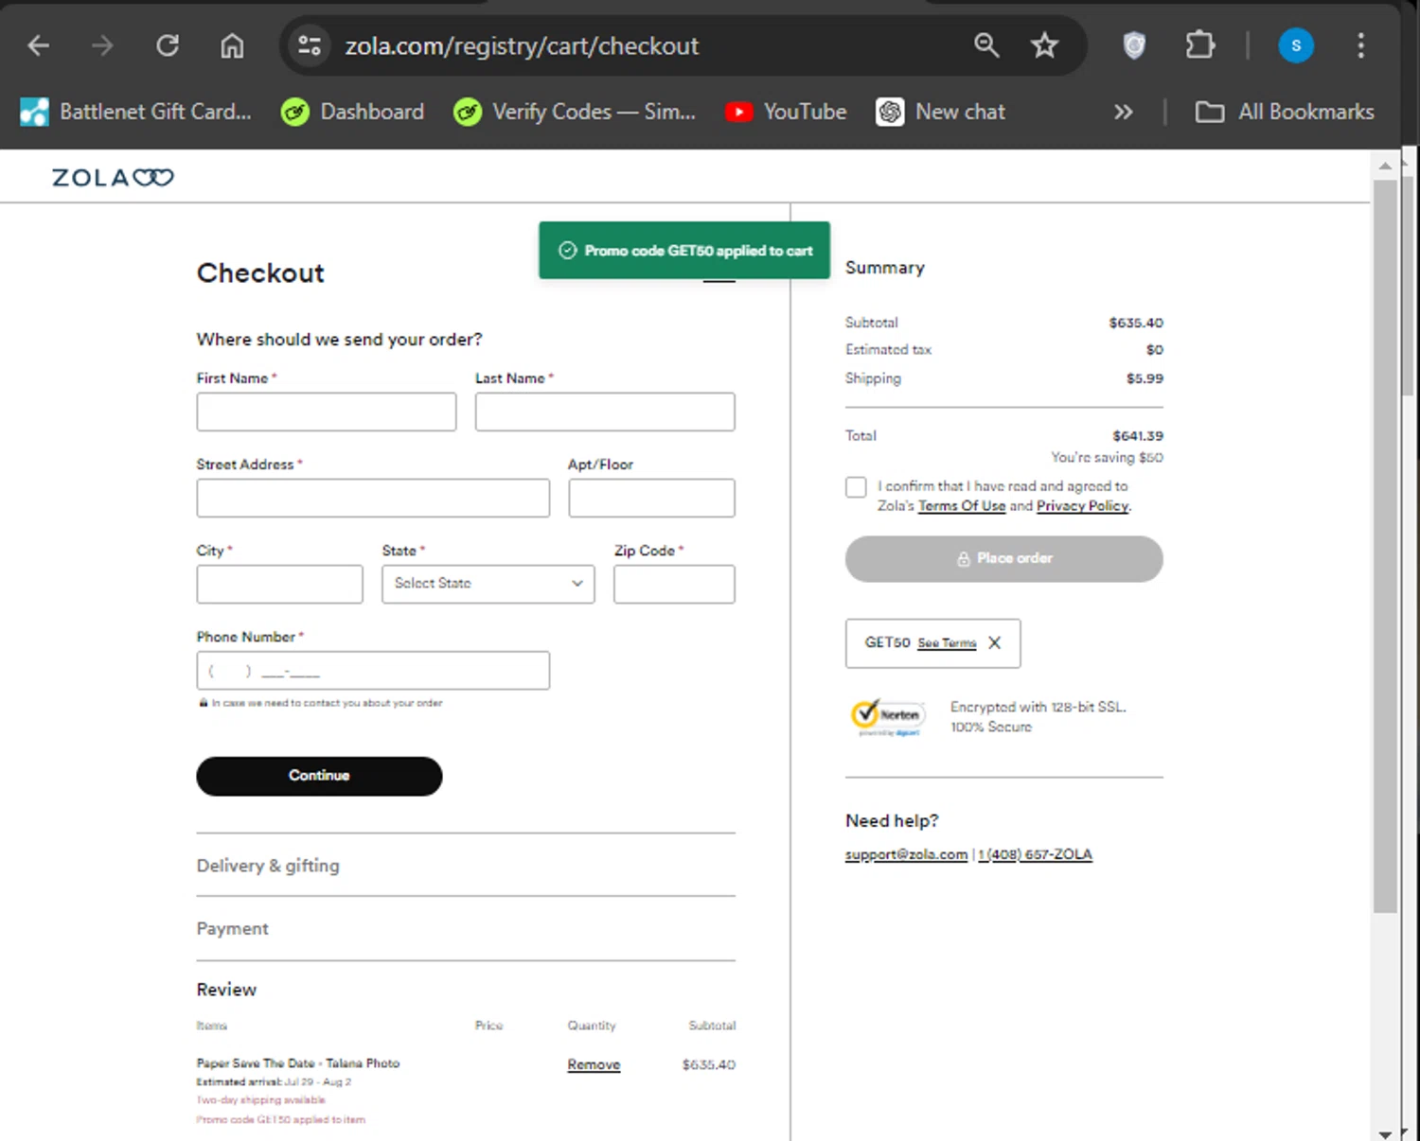Click the total amount $641.39
The image size is (1420, 1141).
point(1138,436)
